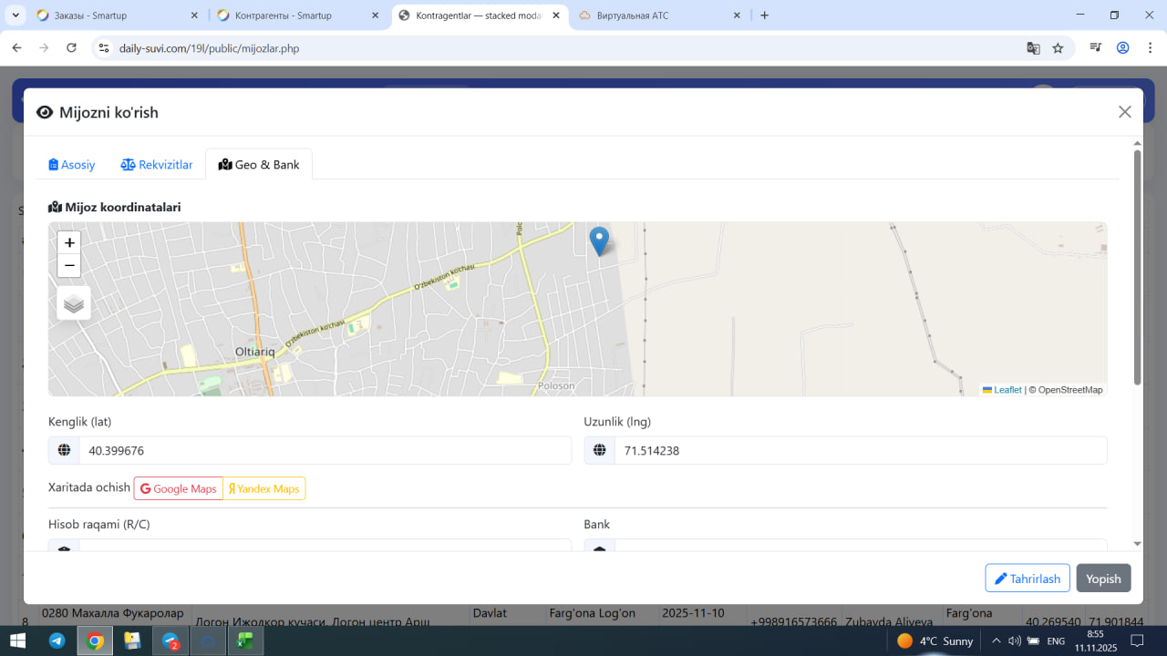1167x656 pixels.
Task: Open the OpenStreetMap attribution link
Action: pyautogui.click(x=1069, y=390)
